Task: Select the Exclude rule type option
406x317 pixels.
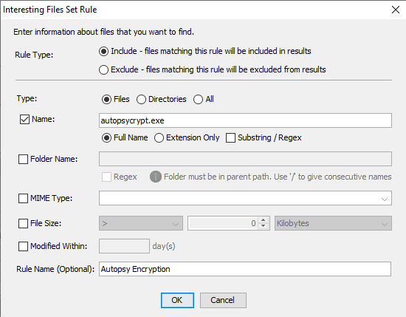Action: [x=103, y=69]
